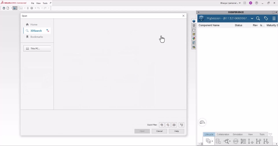
Task: Toggle the Drawings quick filter
Action: (174, 125)
